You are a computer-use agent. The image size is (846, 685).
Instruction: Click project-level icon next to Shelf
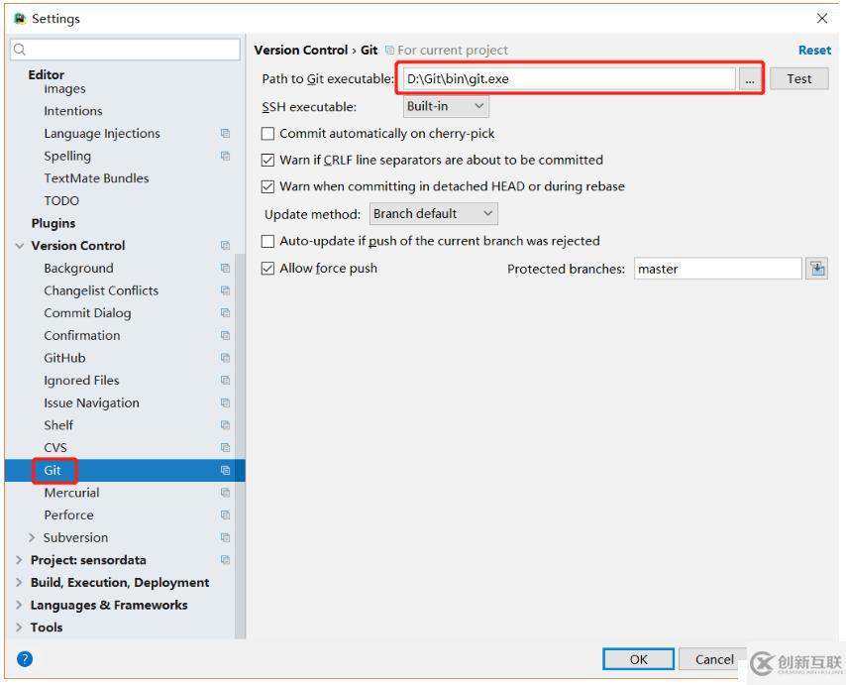225,425
